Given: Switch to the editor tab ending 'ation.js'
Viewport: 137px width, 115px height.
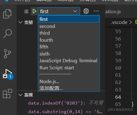Looking at the screenshot, I should pyautogui.click(x=113, y=12).
